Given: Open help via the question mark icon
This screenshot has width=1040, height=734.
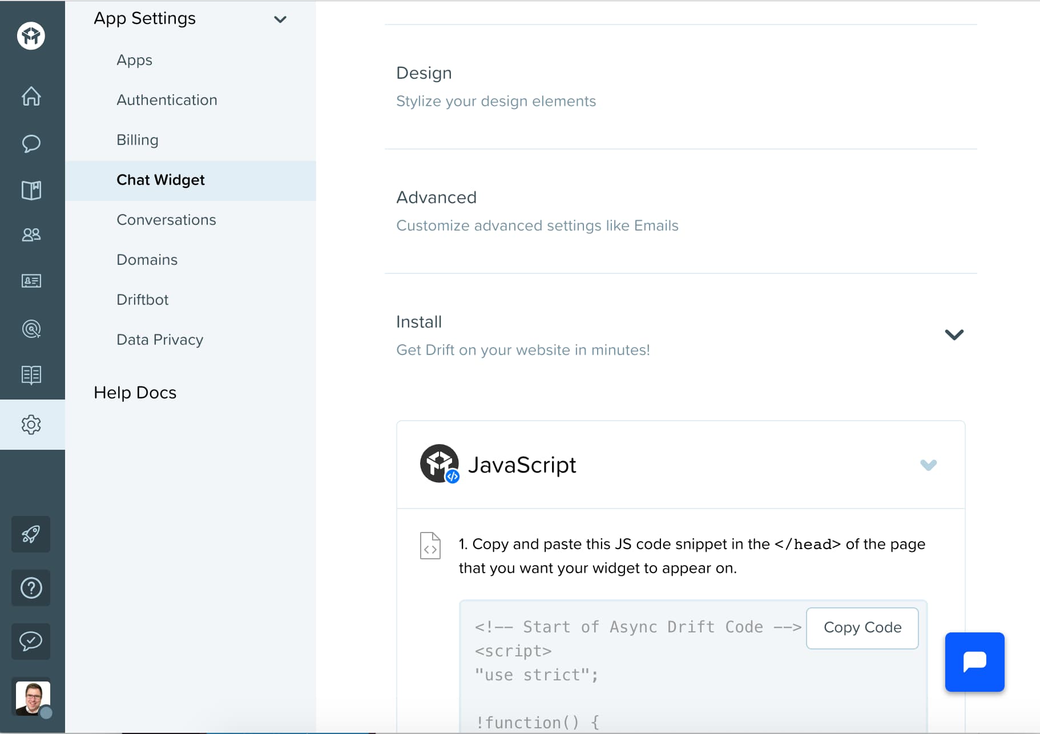Looking at the screenshot, I should tap(31, 588).
